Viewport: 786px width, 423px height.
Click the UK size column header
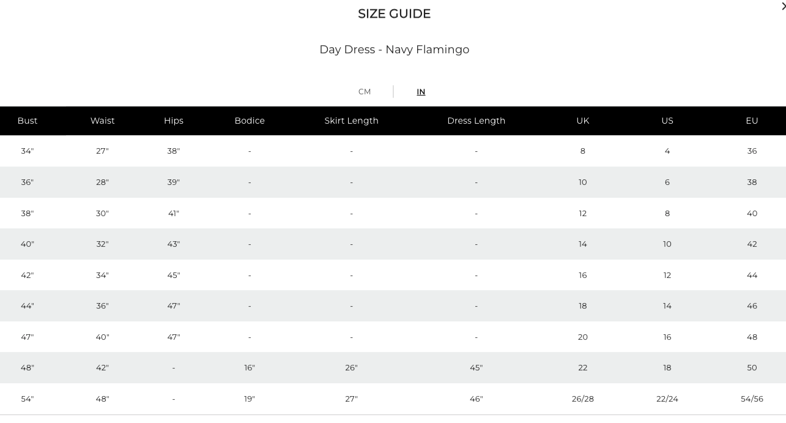tap(583, 121)
